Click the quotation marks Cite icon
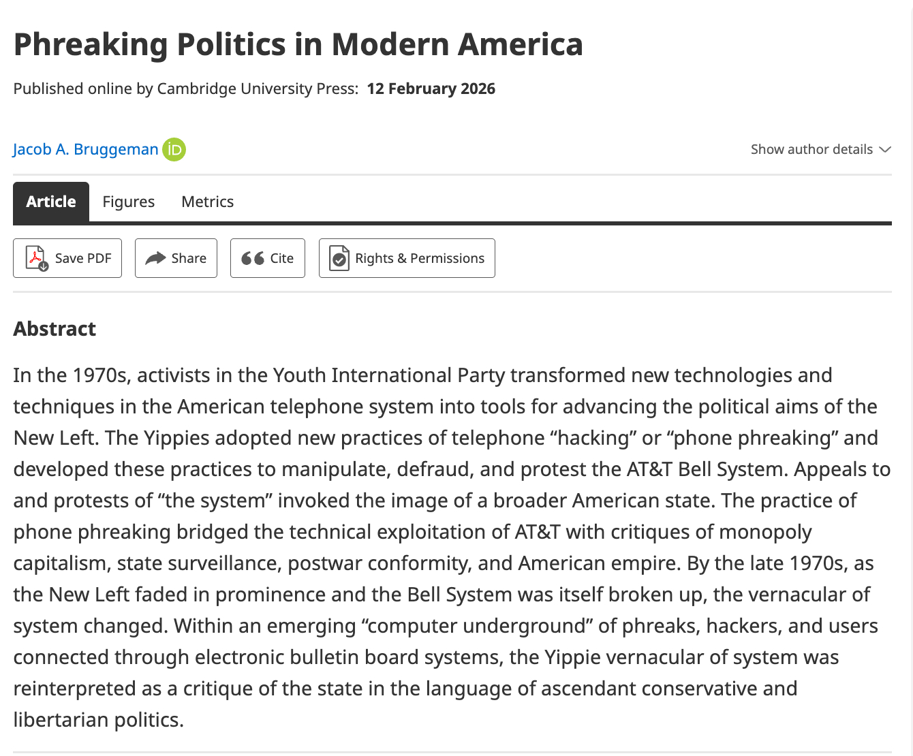This screenshot has width=913, height=756. click(x=253, y=258)
